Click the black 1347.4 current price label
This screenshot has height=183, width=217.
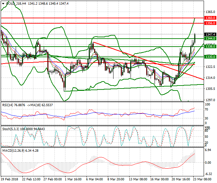[210, 34]
